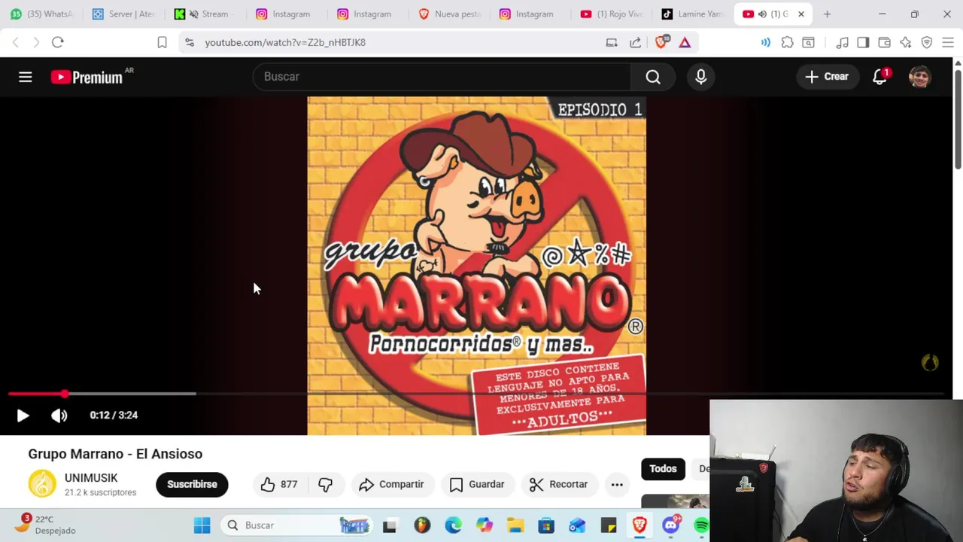Share this page from the address bar

tap(636, 42)
